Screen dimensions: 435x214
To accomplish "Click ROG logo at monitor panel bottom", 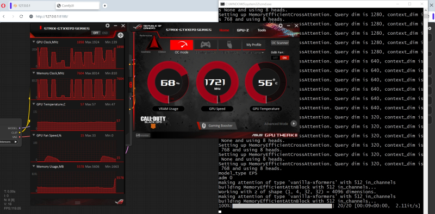I will 119,202.
